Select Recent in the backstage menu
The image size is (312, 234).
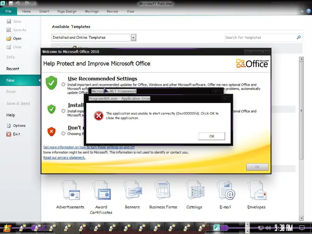13,69
